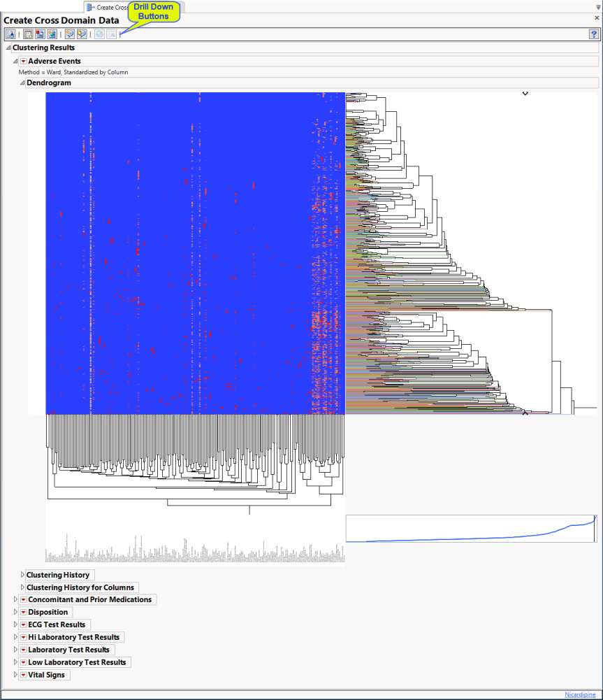Click the first speech-bubble toolbar icon
The width and height of the screenshot is (603, 700).
70,34
